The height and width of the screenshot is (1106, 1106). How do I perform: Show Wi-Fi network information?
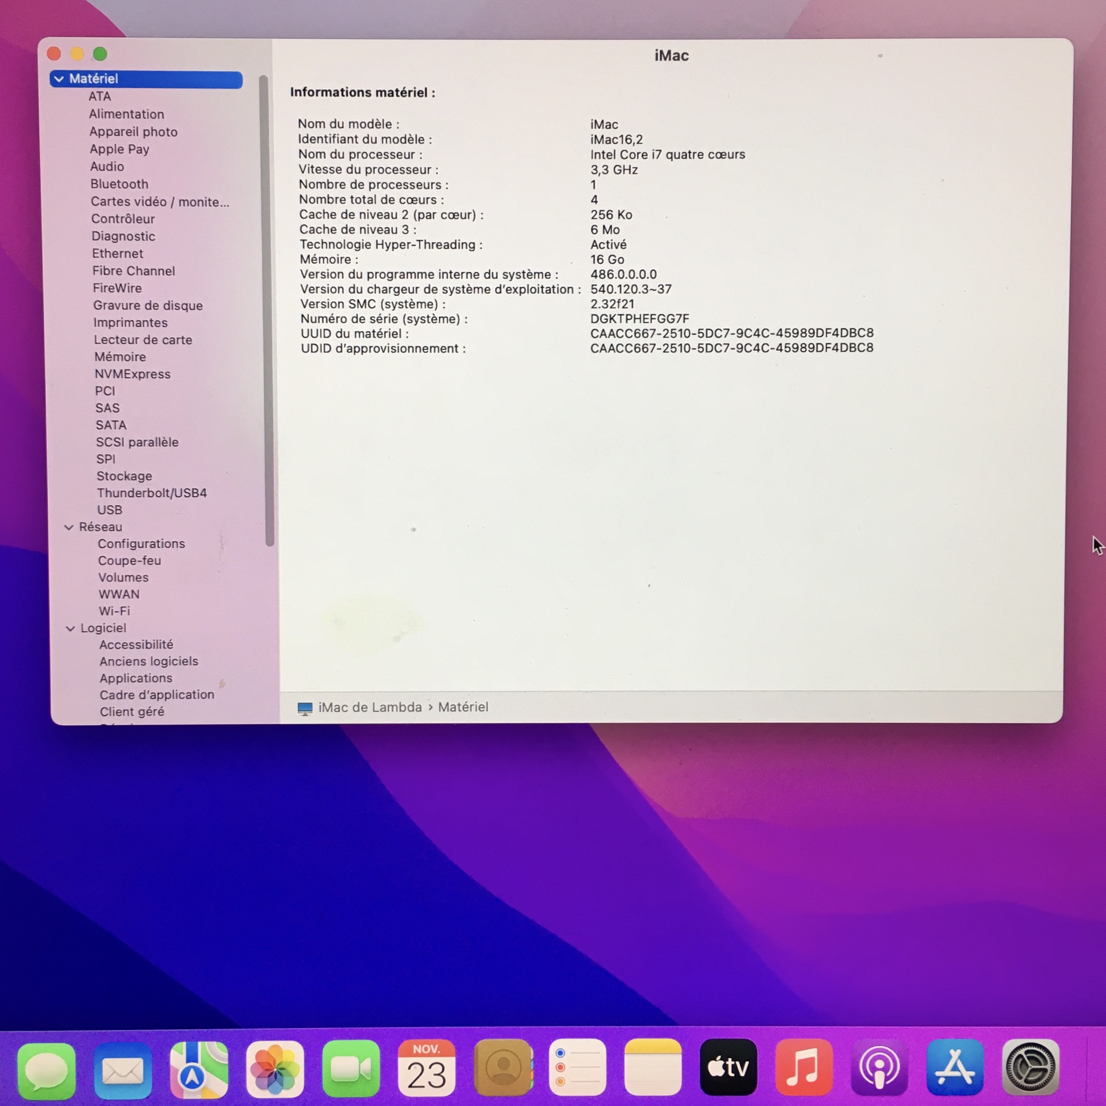(x=114, y=612)
